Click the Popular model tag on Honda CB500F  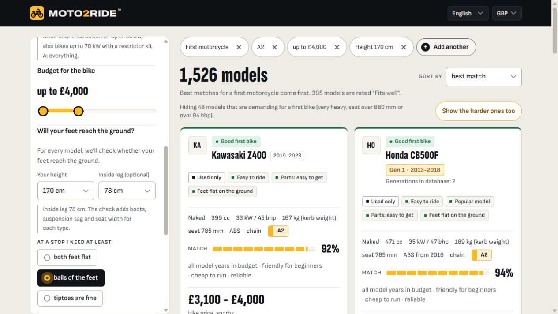coord(470,202)
